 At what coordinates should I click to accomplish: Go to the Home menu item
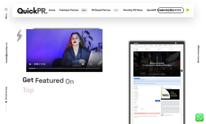52,10
